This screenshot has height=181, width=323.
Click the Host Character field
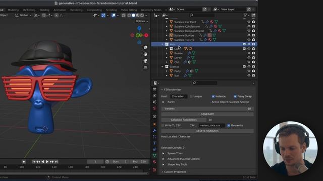tap(179, 97)
